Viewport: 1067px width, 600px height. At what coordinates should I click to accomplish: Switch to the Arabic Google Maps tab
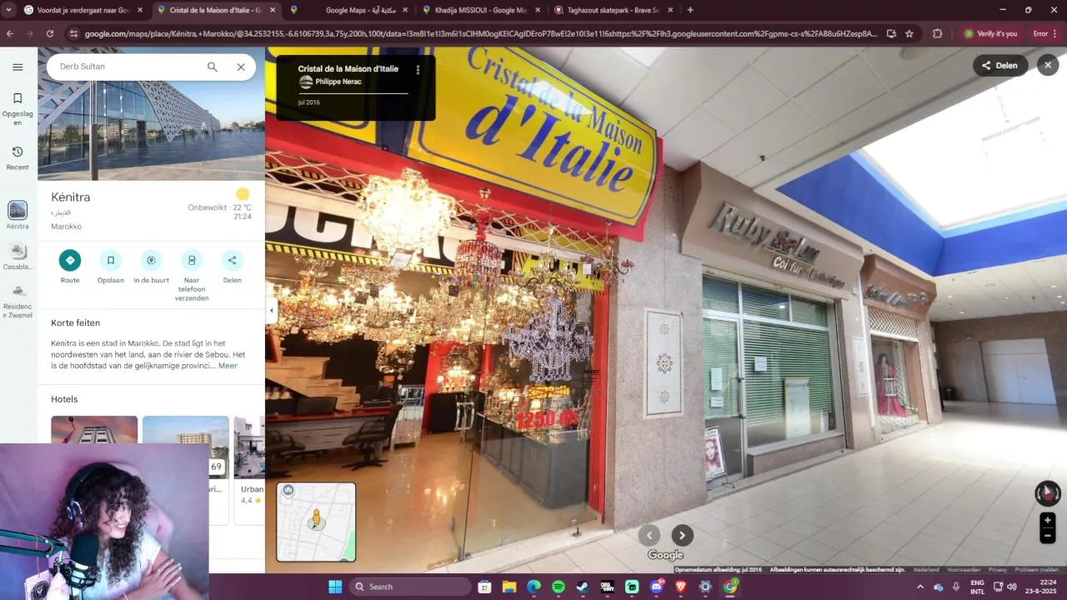350,10
